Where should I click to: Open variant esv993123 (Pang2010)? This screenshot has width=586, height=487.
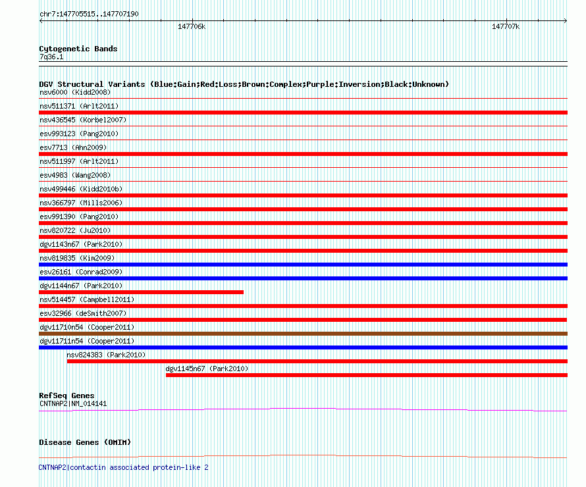[x=79, y=134]
